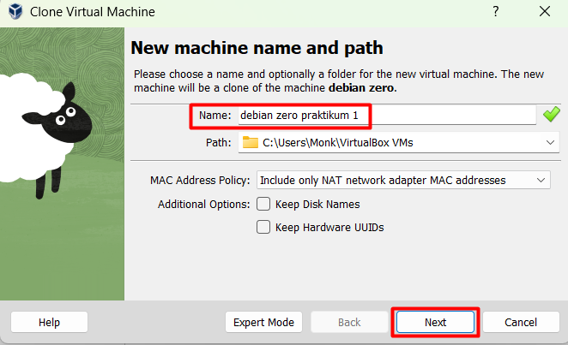Image resolution: width=568 pixels, height=345 pixels.
Task: Switch to Expert Mode
Action: pyautogui.click(x=263, y=322)
